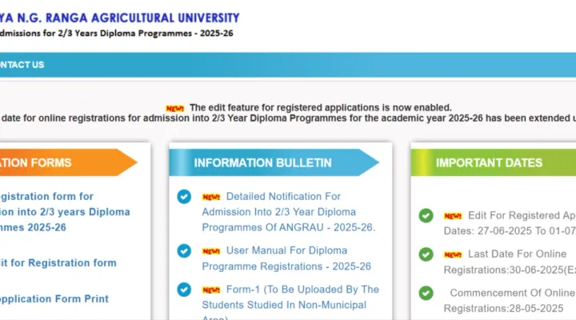Screen dimensions: 576x320
Task: Open Edit for Registration form link
Action: pyautogui.click(x=58, y=262)
